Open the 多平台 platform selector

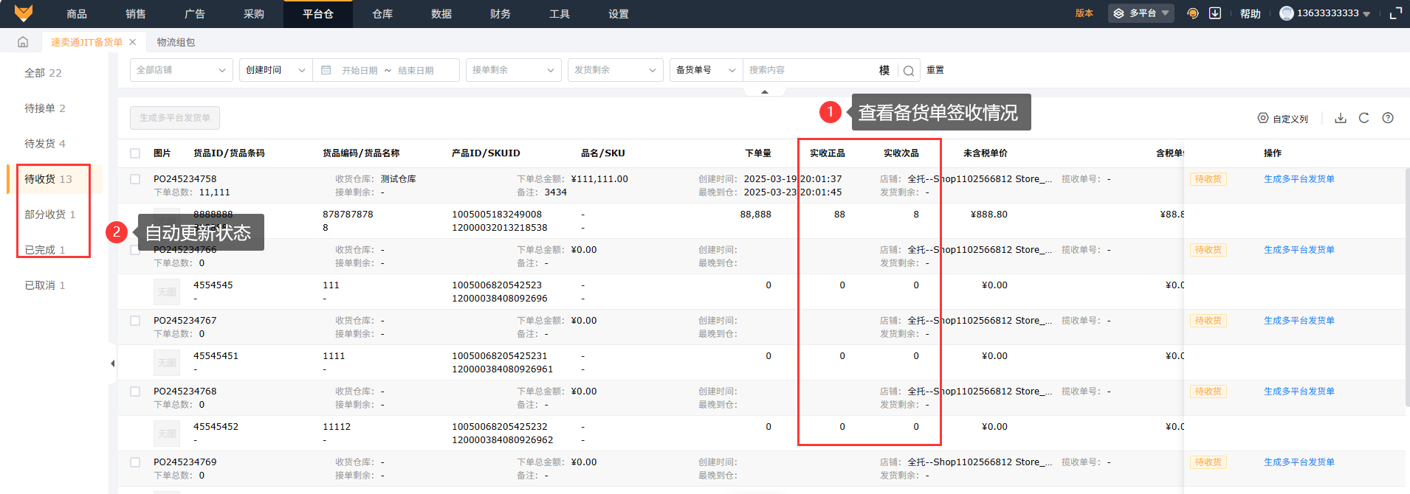point(1141,13)
